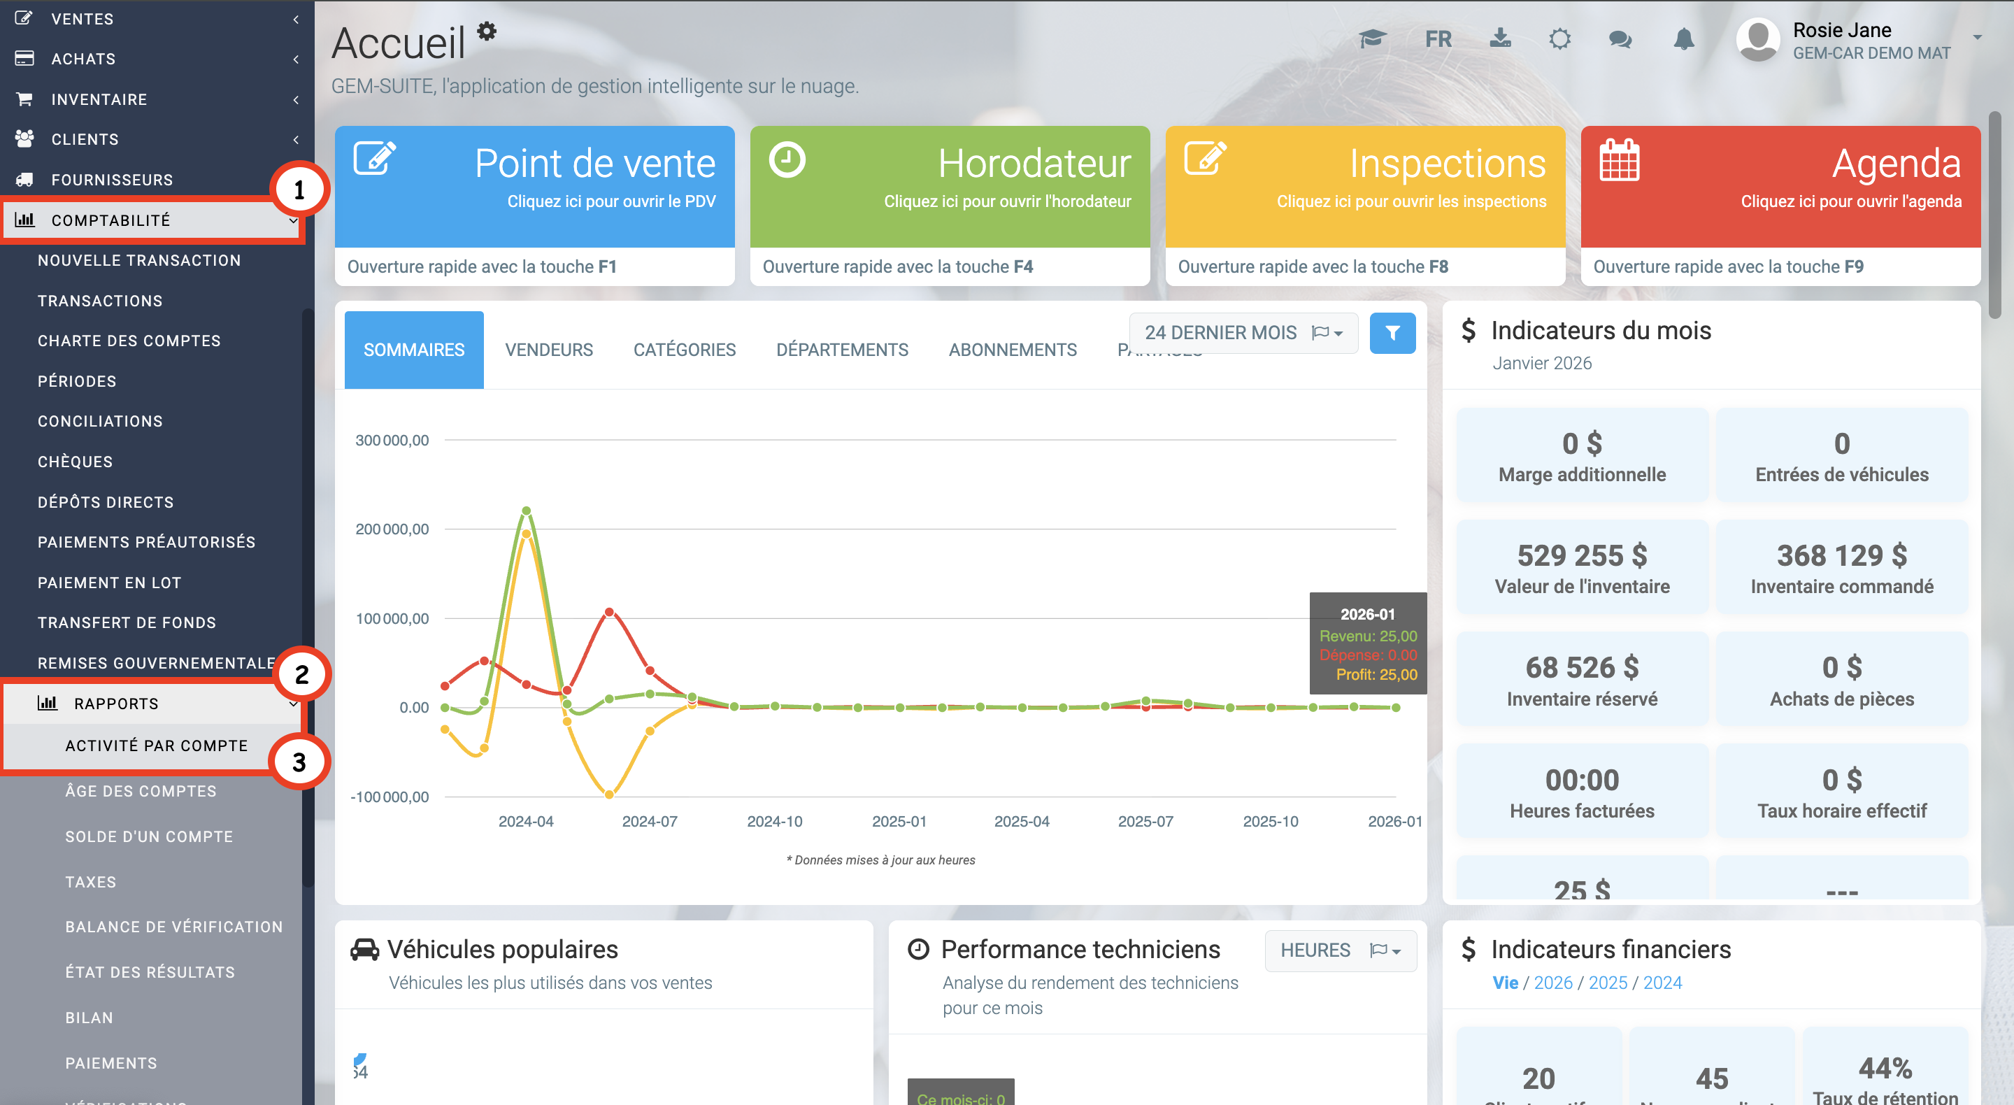This screenshot has width=2014, height=1105.
Task: Select the DÉPARTEMENTS tab
Action: [x=842, y=350]
